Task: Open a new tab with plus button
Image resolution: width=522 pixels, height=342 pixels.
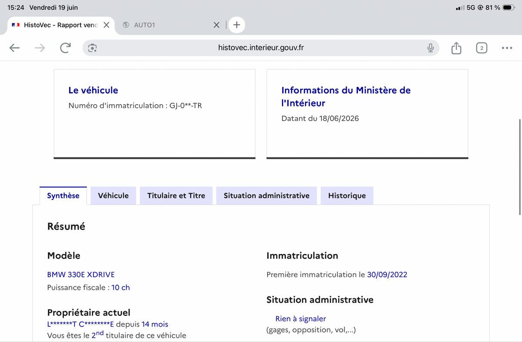Action: coord(236,25)
